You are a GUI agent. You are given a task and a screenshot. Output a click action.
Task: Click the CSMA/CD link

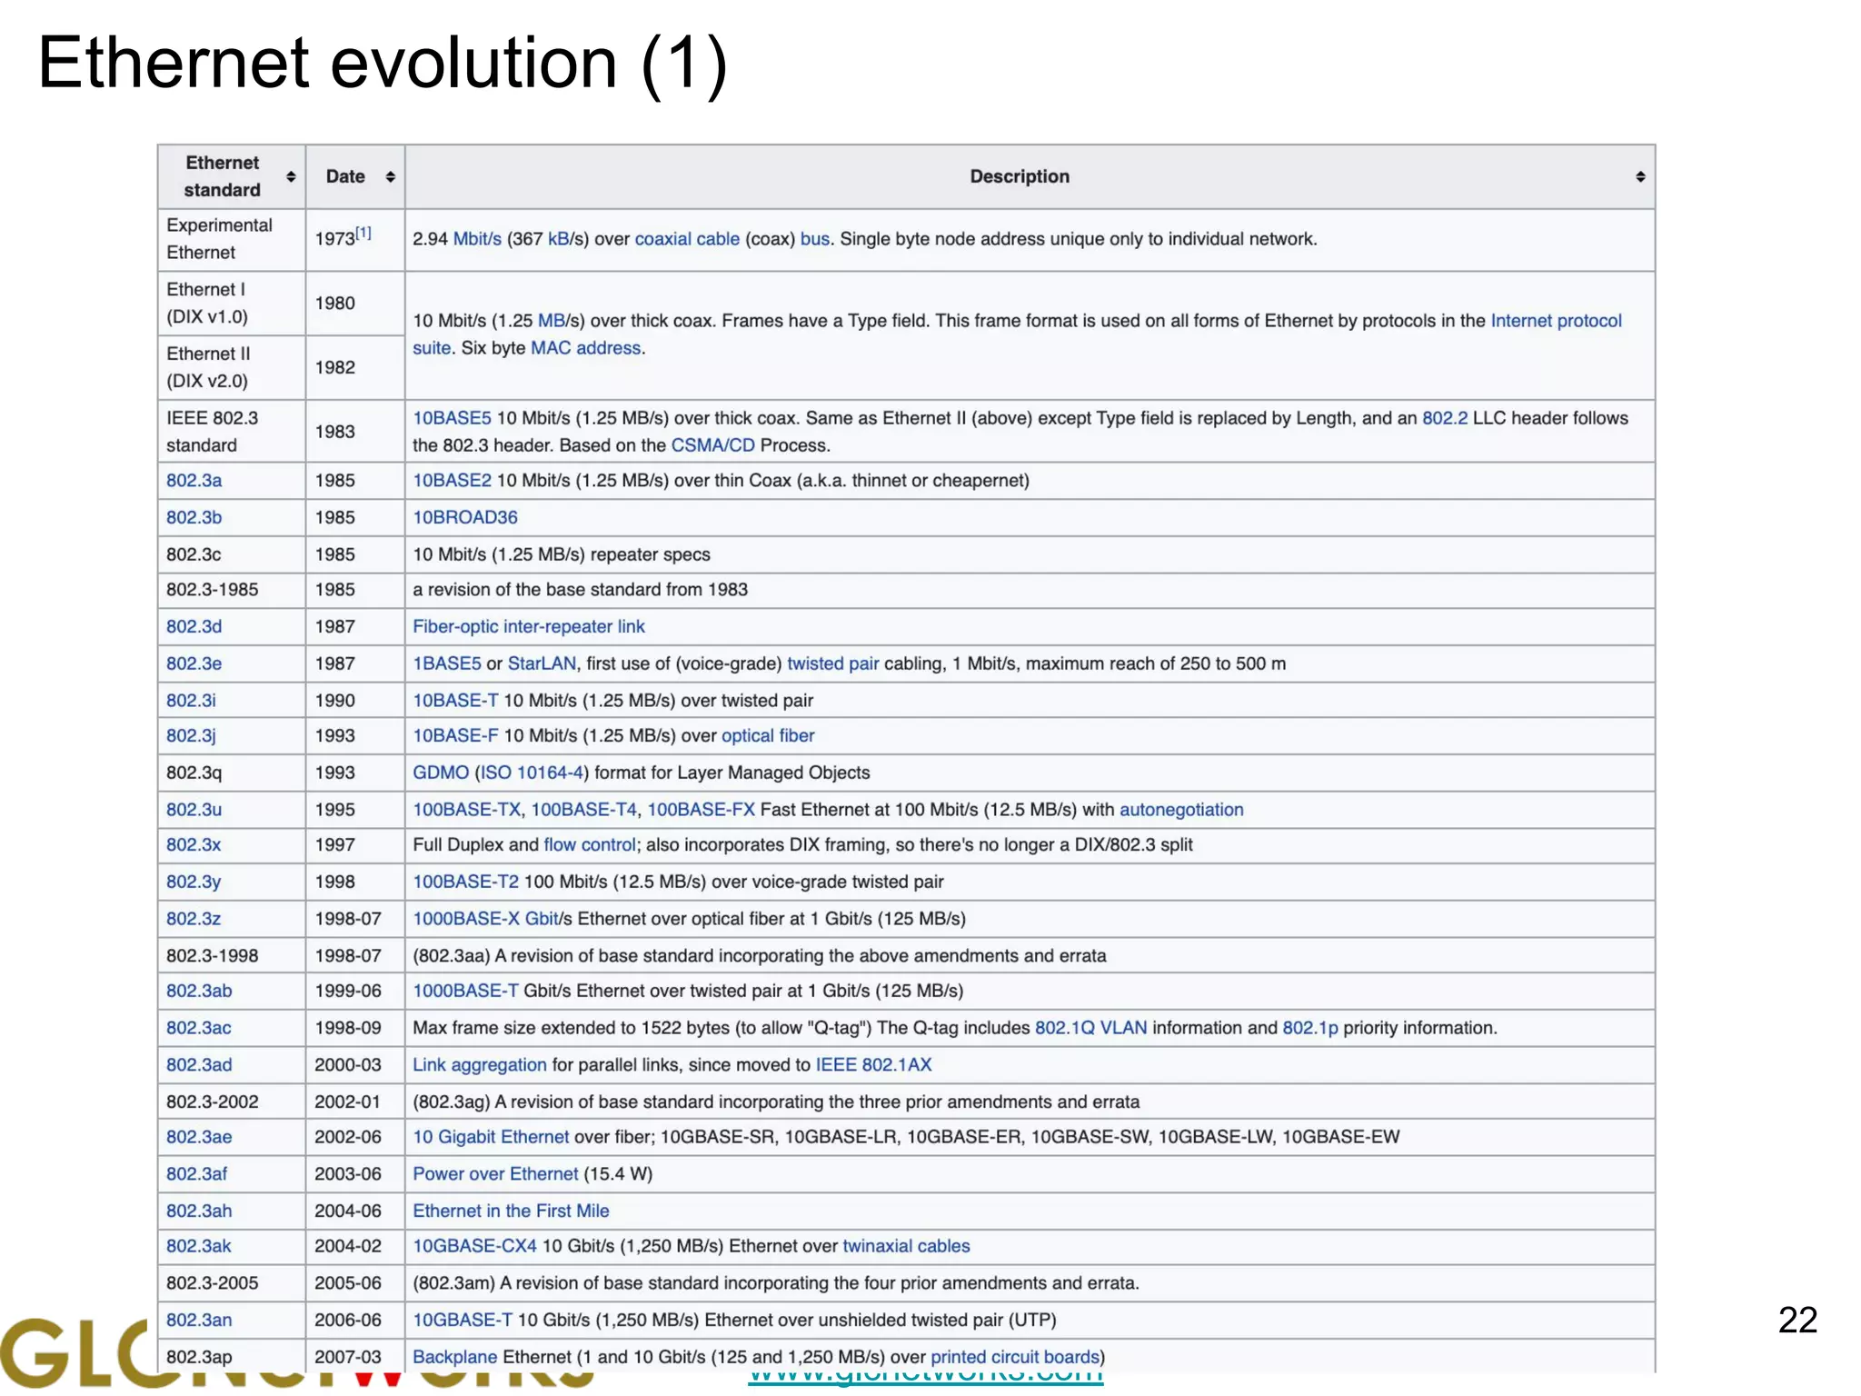712,445
